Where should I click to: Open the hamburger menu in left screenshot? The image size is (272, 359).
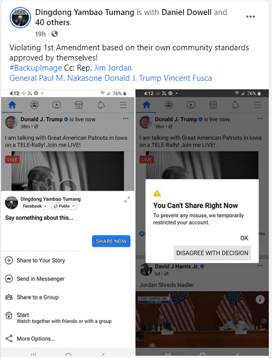(123, 105)
